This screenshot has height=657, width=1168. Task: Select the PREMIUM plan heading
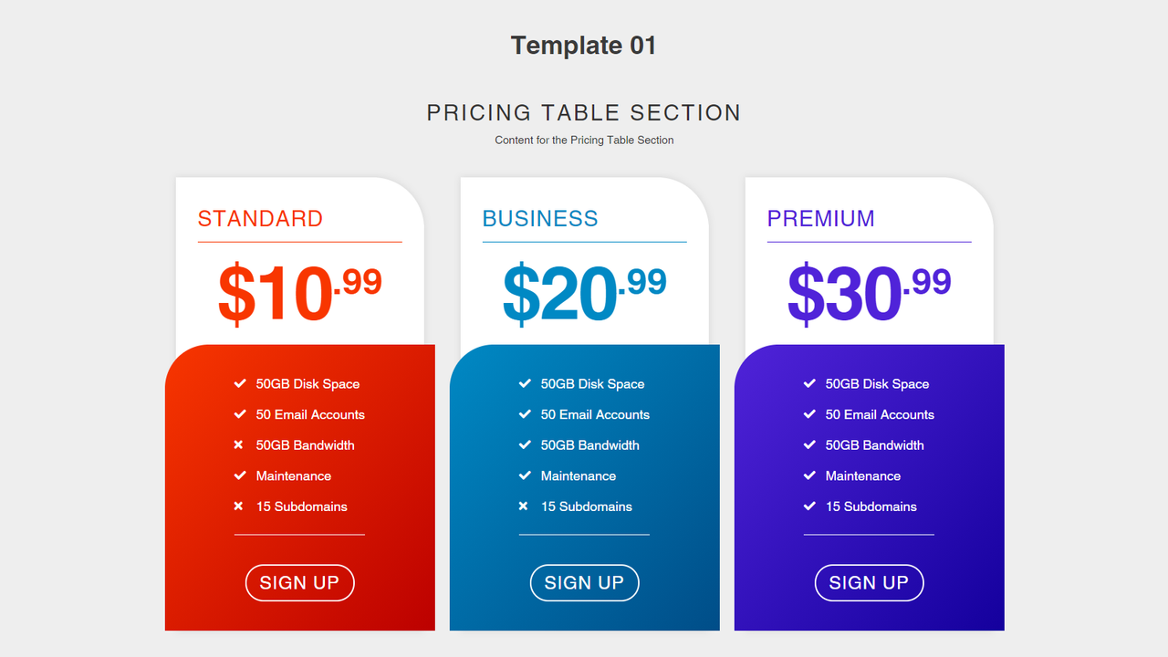[x=822, y=219]
